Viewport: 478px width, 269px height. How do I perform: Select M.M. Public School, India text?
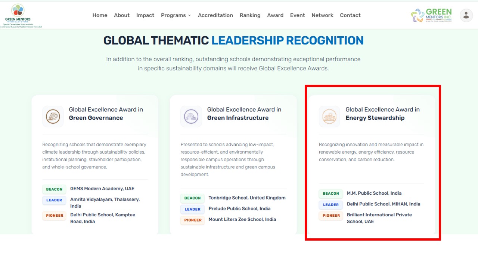click(x=374, y=193)
